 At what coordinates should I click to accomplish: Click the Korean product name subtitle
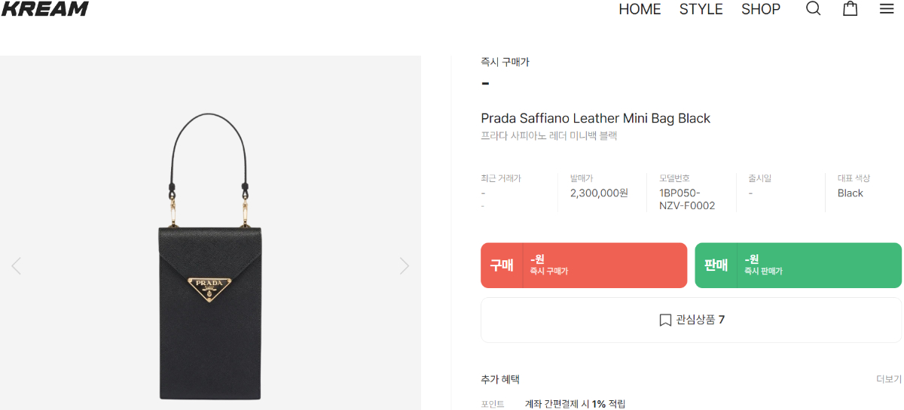[548, 136]
